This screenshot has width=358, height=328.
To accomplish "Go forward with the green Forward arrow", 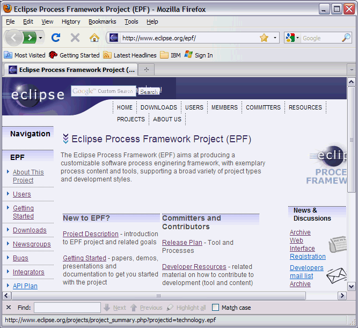I will (30, 38).
